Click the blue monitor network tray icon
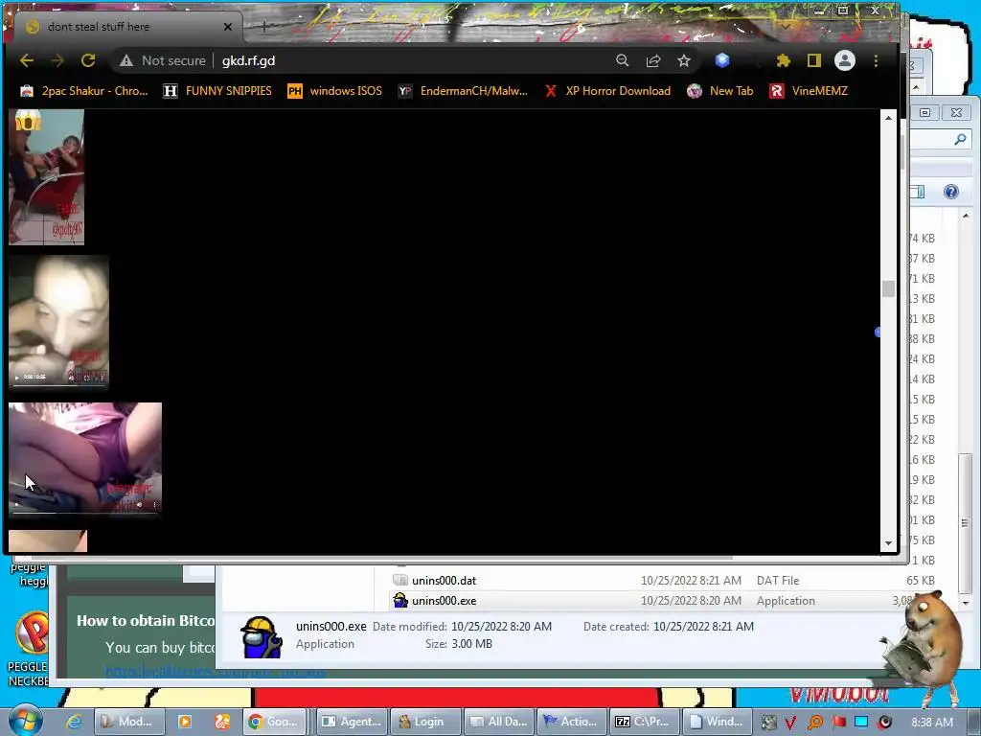The image size is (981, 736). [x=861, y=723]
